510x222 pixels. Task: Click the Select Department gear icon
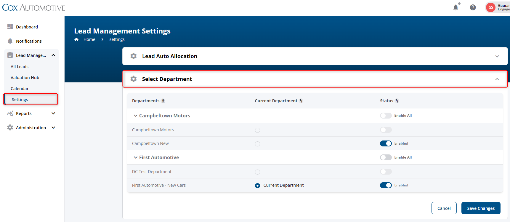coord(134,79)
